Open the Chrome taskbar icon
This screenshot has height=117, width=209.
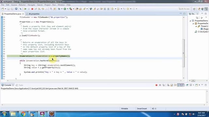click(23, 114)
